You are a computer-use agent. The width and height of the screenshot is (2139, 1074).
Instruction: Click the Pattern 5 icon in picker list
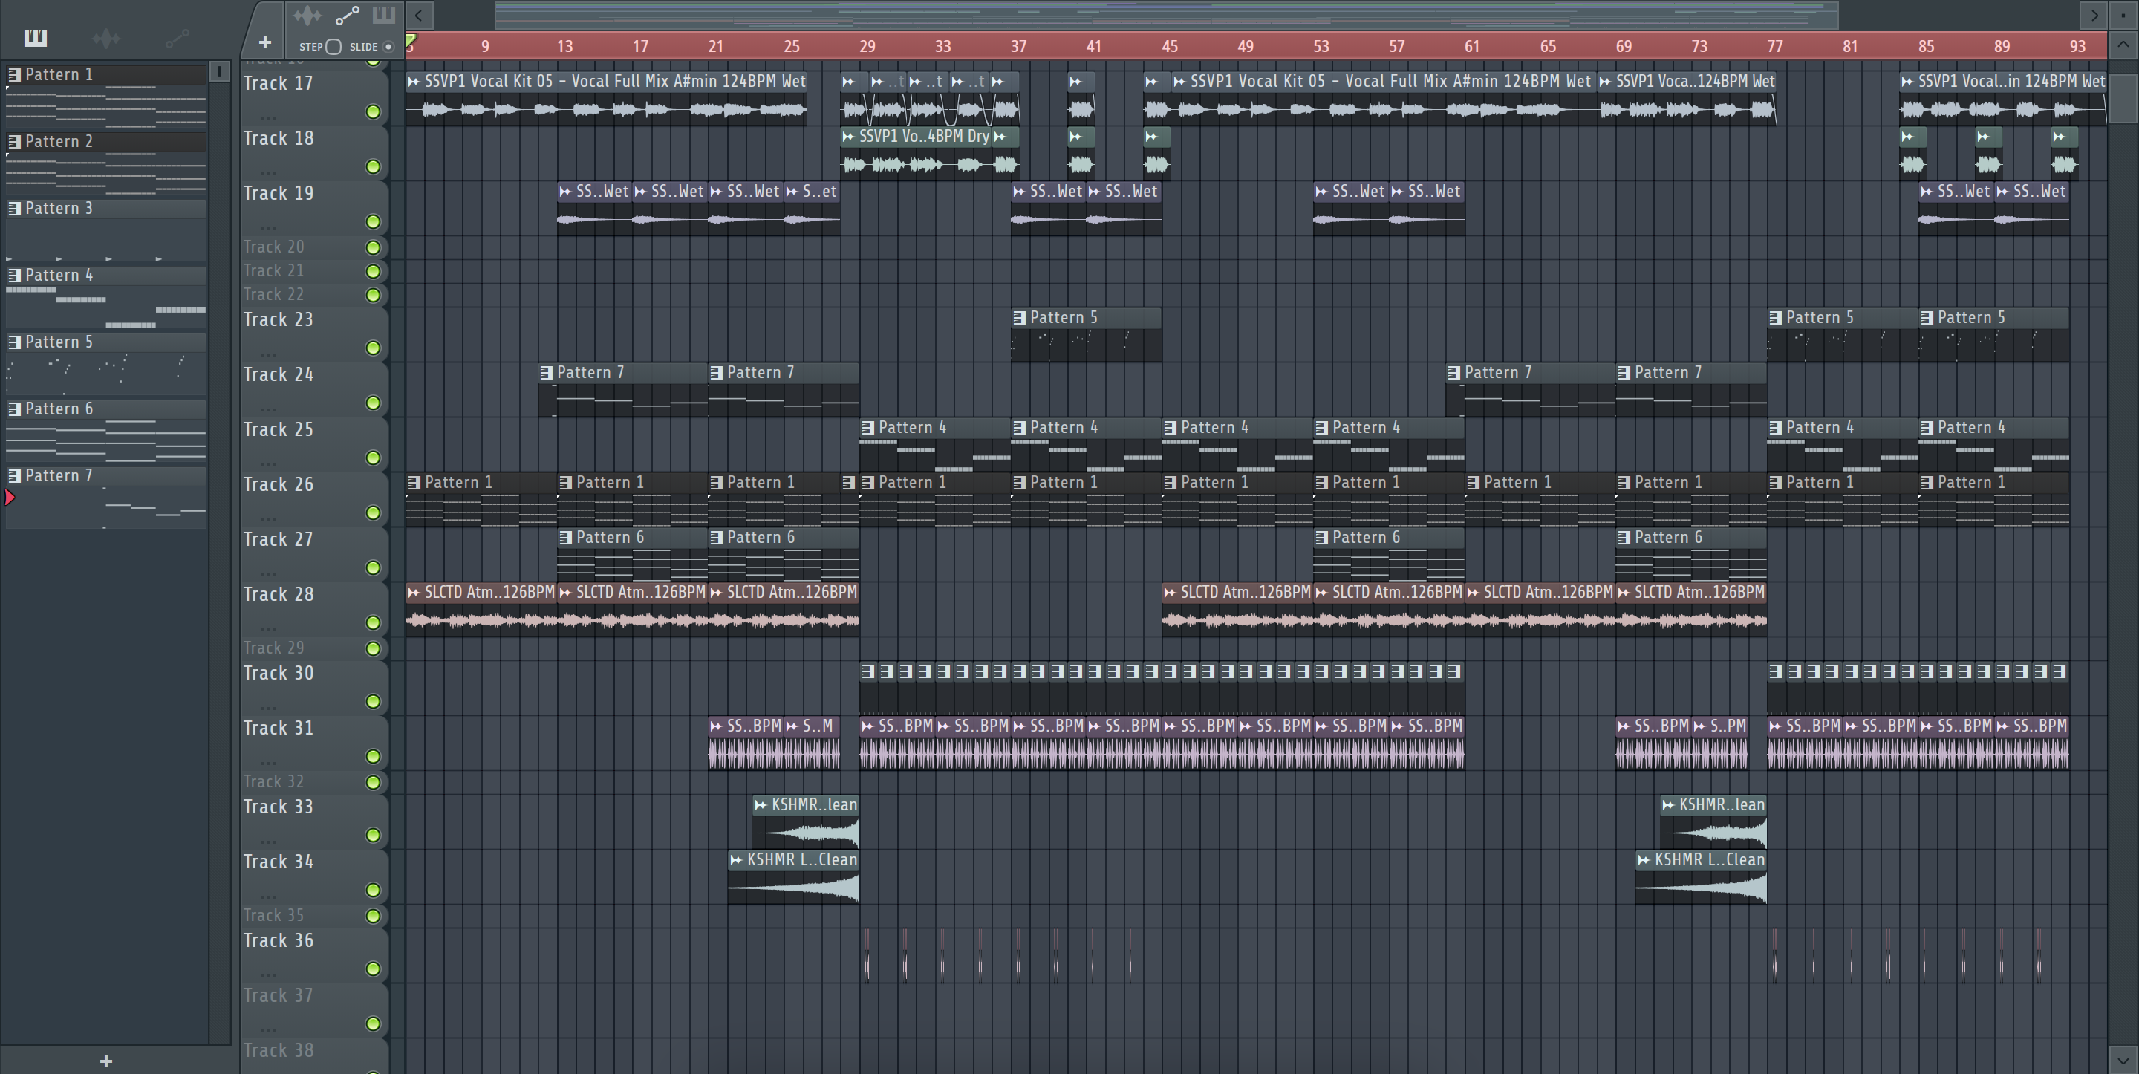tap(14, 342)
